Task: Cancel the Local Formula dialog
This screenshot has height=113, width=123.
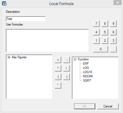Action: pyautogui.click(x=108, y=106)
